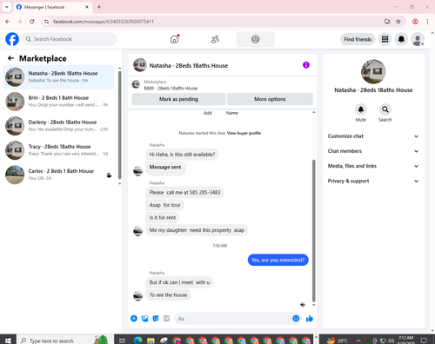Click More options button
The width and height of the screenshot is (435, 344).
pos(270,99)
